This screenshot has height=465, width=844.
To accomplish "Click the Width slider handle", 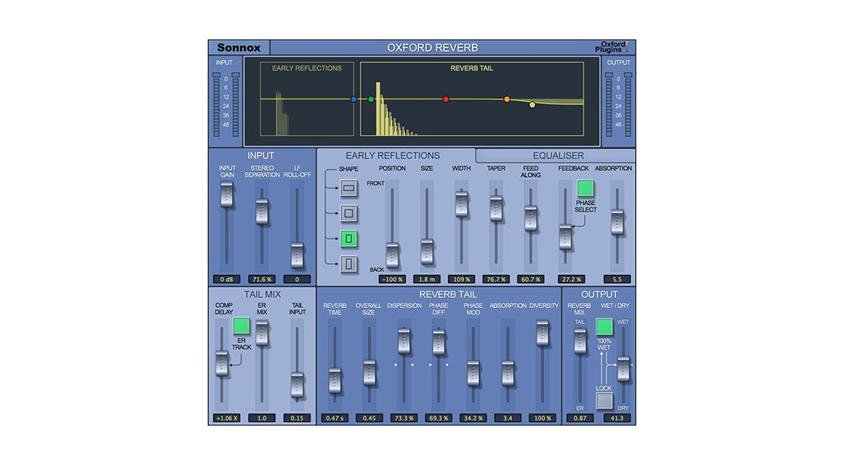I will (461, 204).
